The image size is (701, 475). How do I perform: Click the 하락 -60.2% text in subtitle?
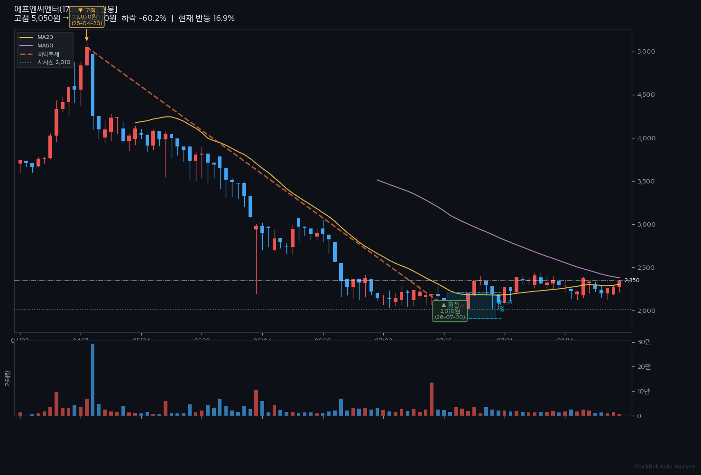[144, 18]
